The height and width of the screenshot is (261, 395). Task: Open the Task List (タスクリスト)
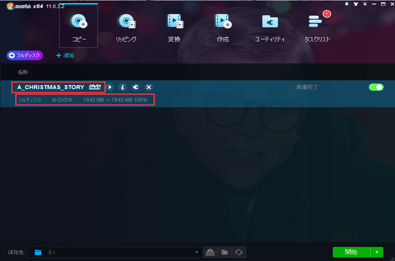pos(317,28)
